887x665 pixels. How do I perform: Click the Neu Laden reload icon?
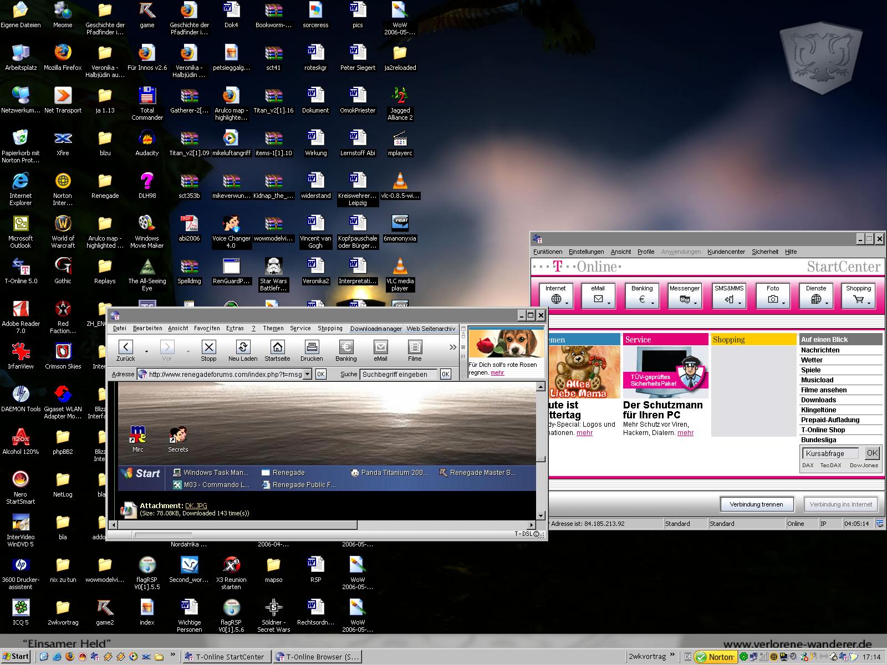(243, 347)
